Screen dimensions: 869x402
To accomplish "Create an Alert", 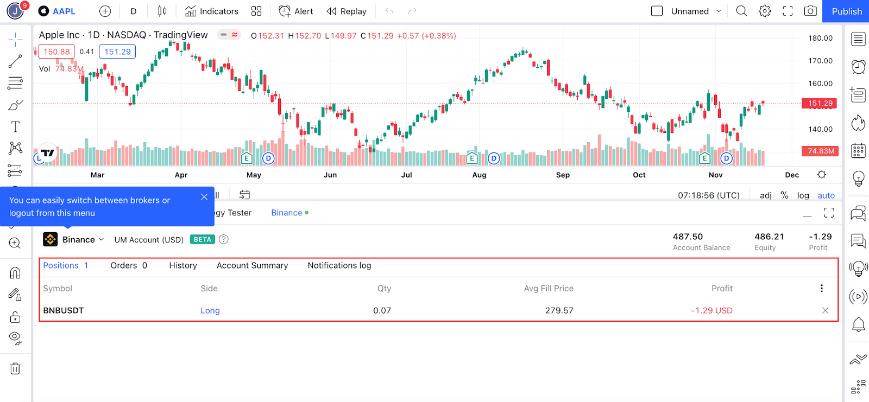I will [296, 11].
